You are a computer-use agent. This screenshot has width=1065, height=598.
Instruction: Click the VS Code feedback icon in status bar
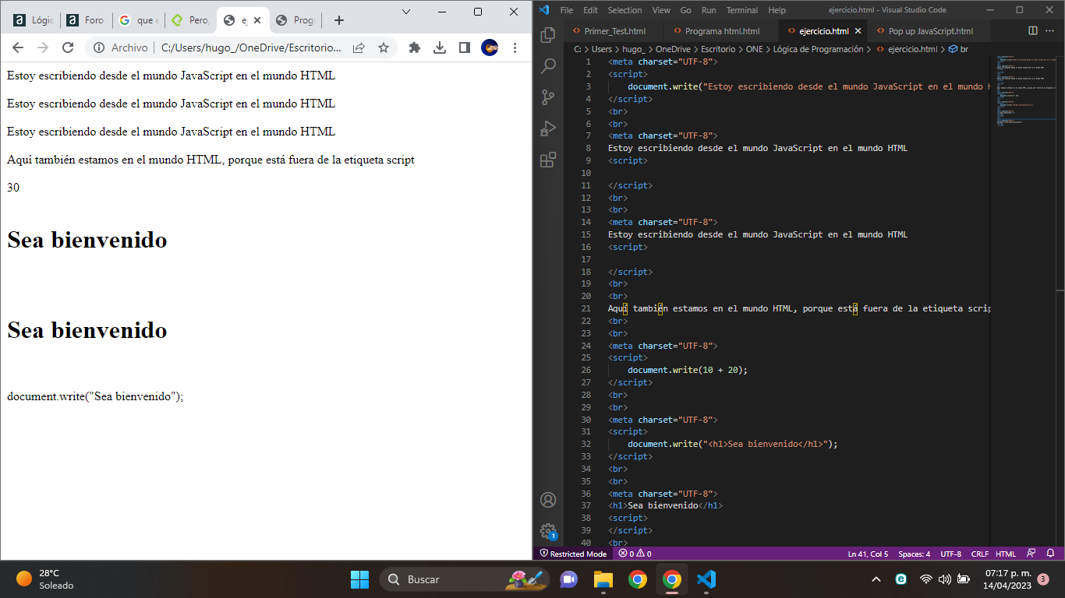coord(1031,554)
